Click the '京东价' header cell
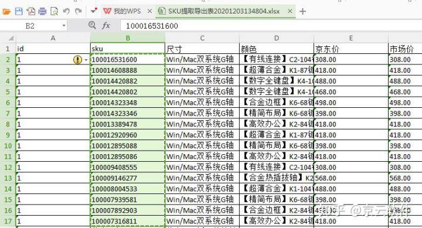This screenshot has width=422, height=228. pyautogui.click(x=351, y=49)
